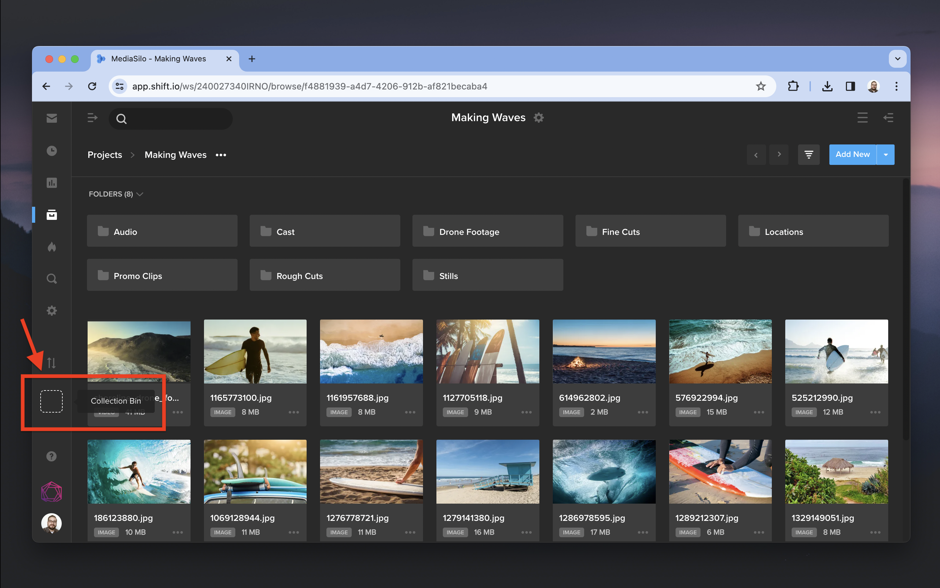940x588 pixels.
Task: Open the Locations folder
Action: (813, 231)
